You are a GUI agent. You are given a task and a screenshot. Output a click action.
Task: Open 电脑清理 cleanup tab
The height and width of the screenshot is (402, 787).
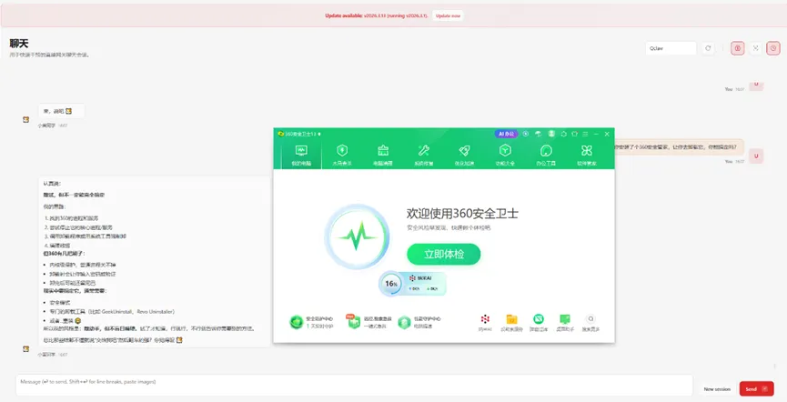tap(383, 155)
